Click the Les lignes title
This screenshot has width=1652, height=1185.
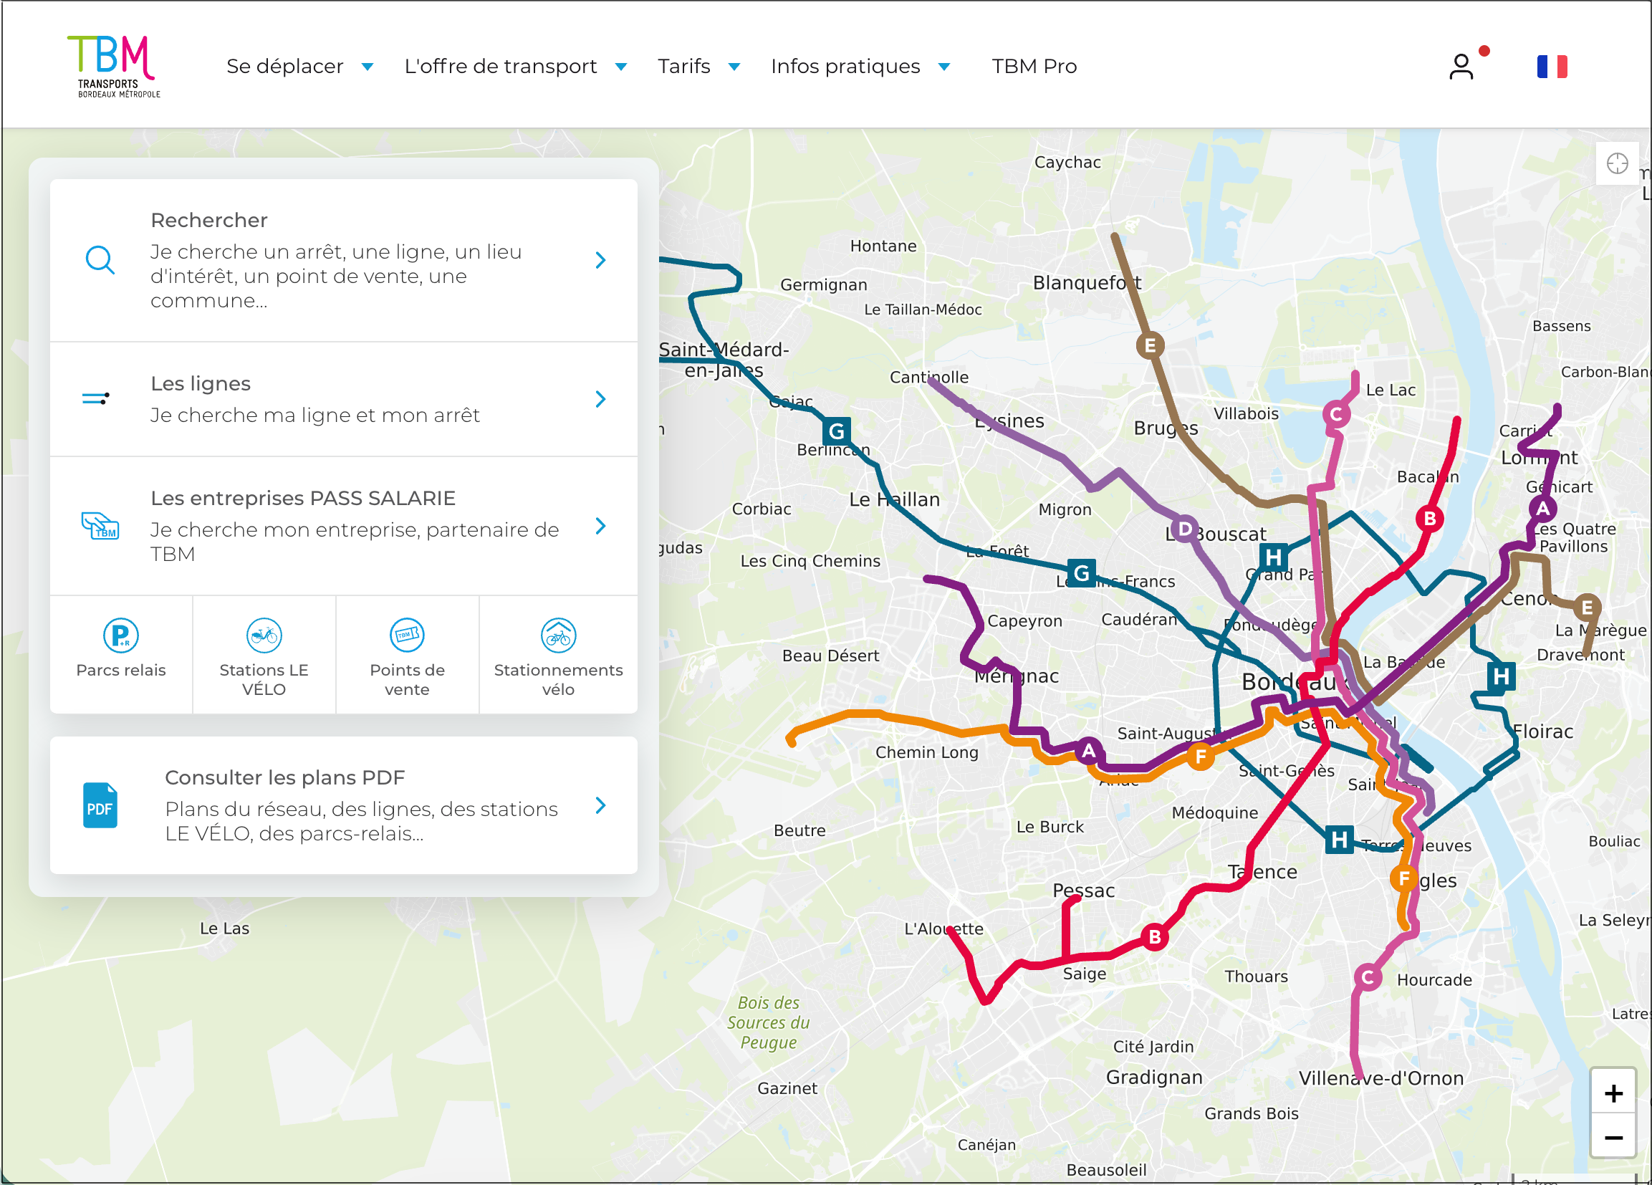[x=201, y=383]
